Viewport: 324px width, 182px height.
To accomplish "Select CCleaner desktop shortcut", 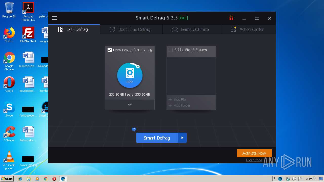I will pos(9,134).
